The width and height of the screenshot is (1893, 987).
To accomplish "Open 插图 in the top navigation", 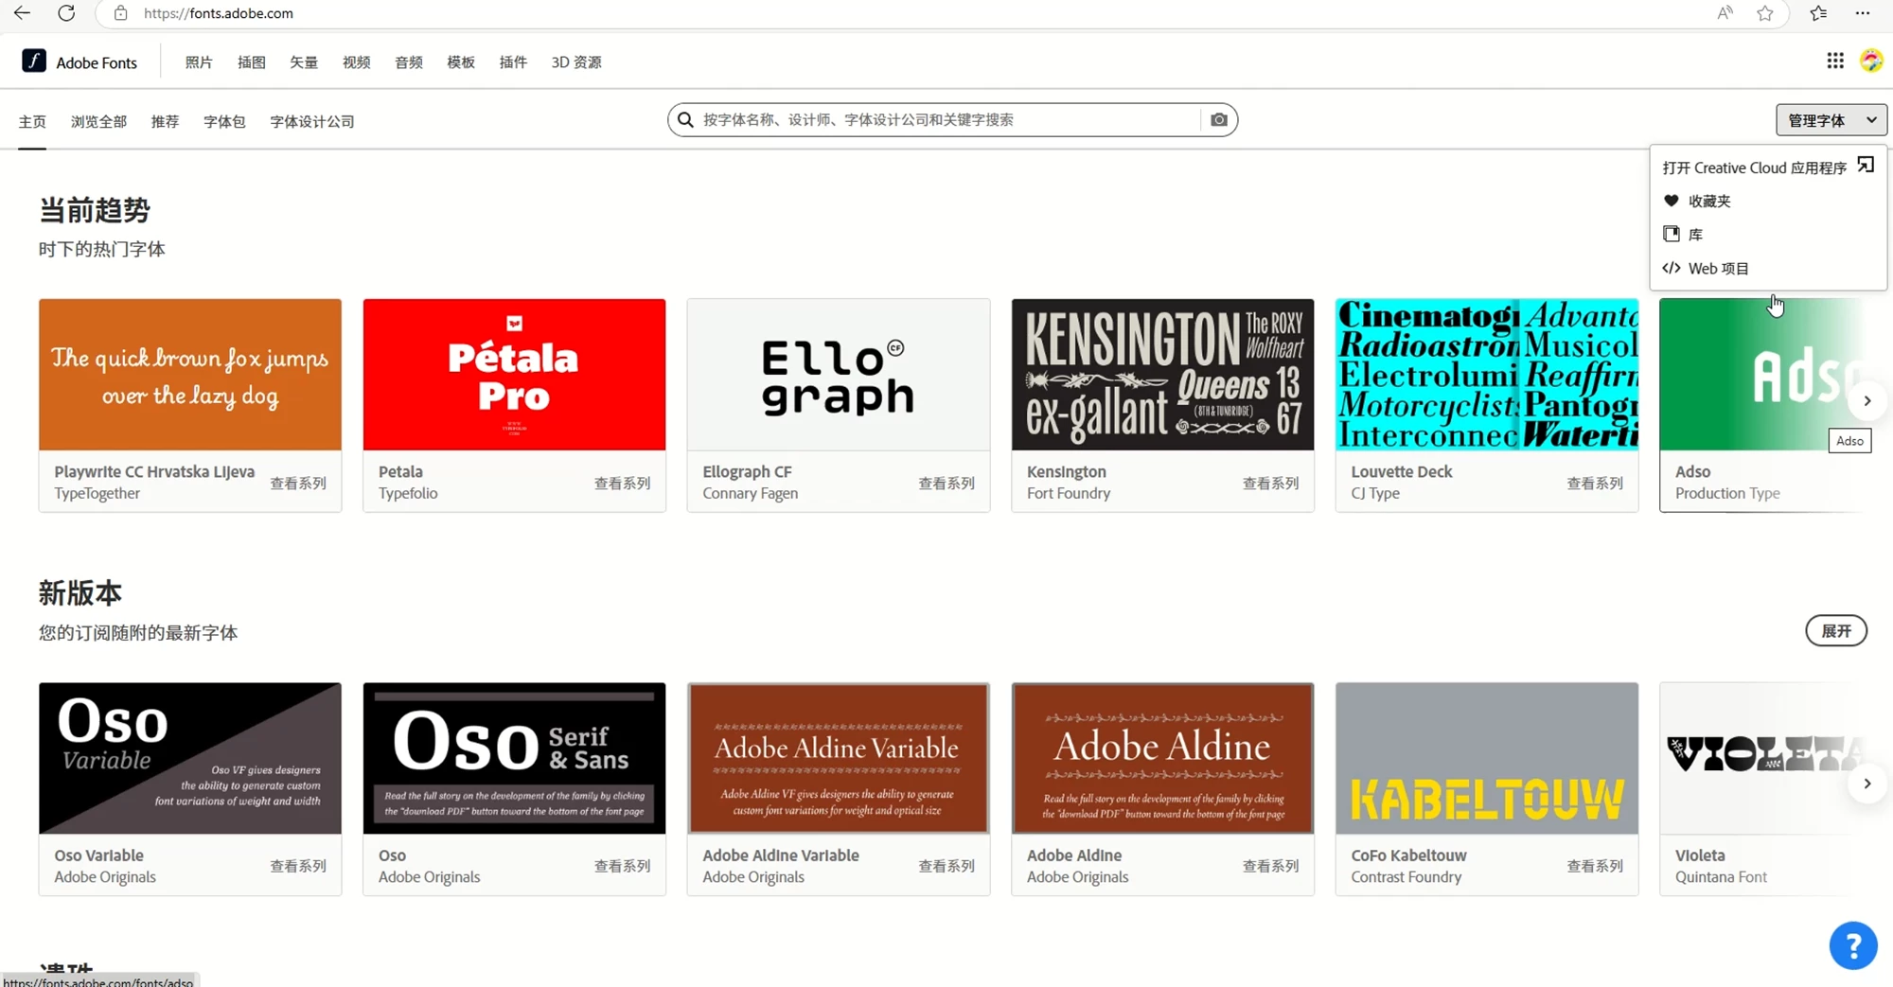I will coord(252,62).
